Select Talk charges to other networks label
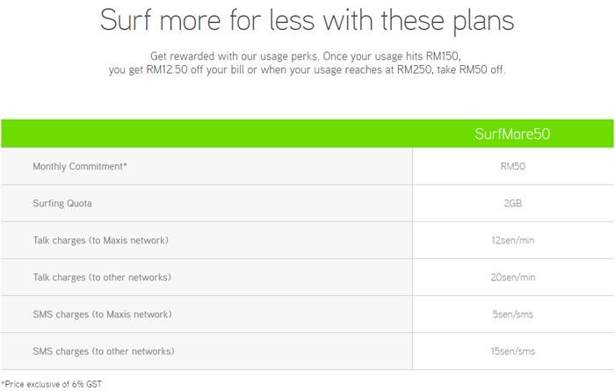This screenshot has width=615, height=391. tap(102, 278)
